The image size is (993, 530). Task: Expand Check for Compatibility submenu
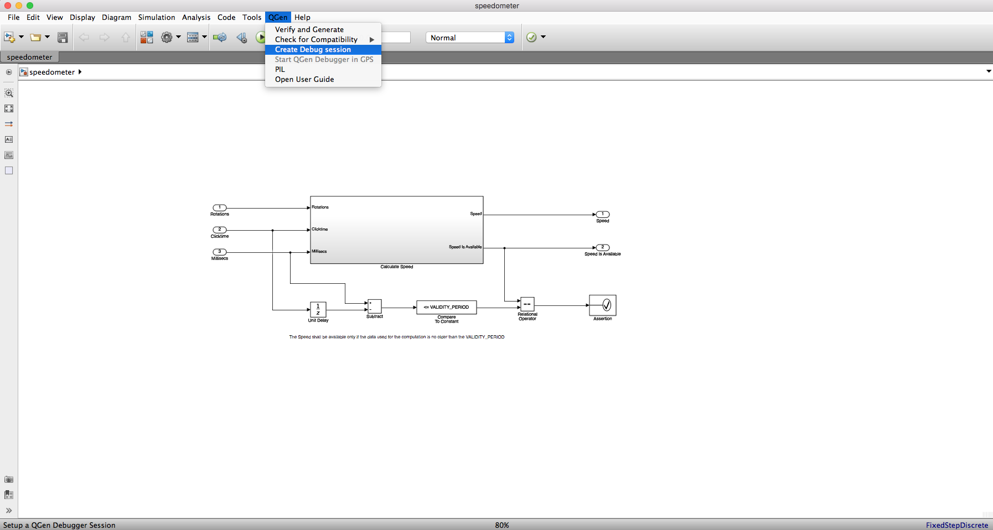(x=323, y=39)
